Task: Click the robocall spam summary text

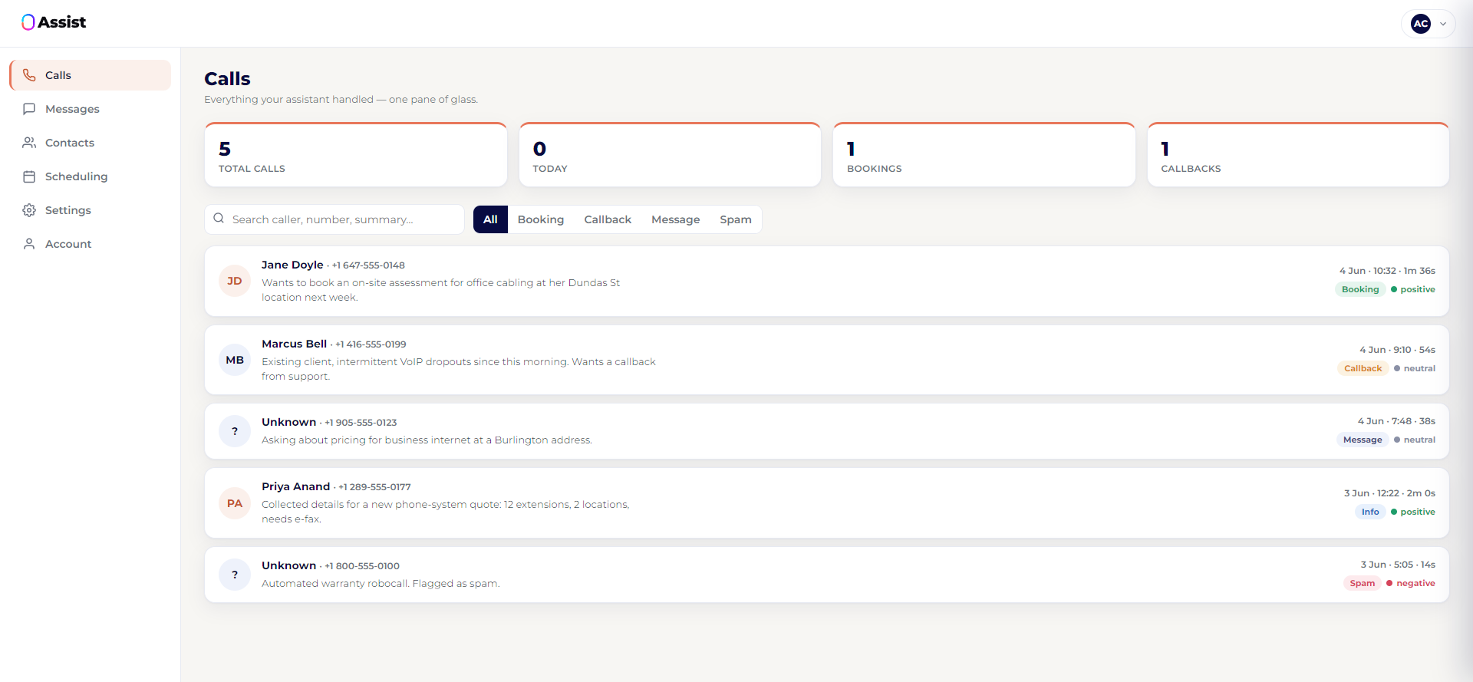Action: (381, 584)
